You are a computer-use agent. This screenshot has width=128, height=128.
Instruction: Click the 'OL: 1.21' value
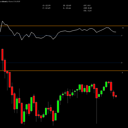click(x=88, y=11)
